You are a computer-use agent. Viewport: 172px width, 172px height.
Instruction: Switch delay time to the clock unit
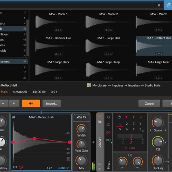(x=119, y=117)
